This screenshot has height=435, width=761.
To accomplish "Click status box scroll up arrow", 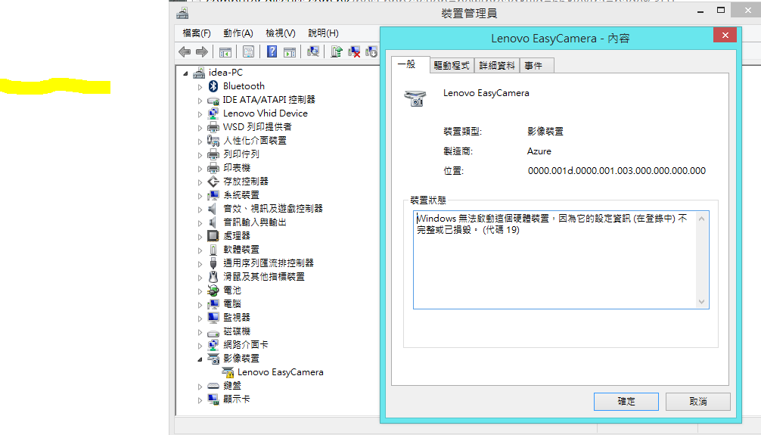I will click(702, 219).
